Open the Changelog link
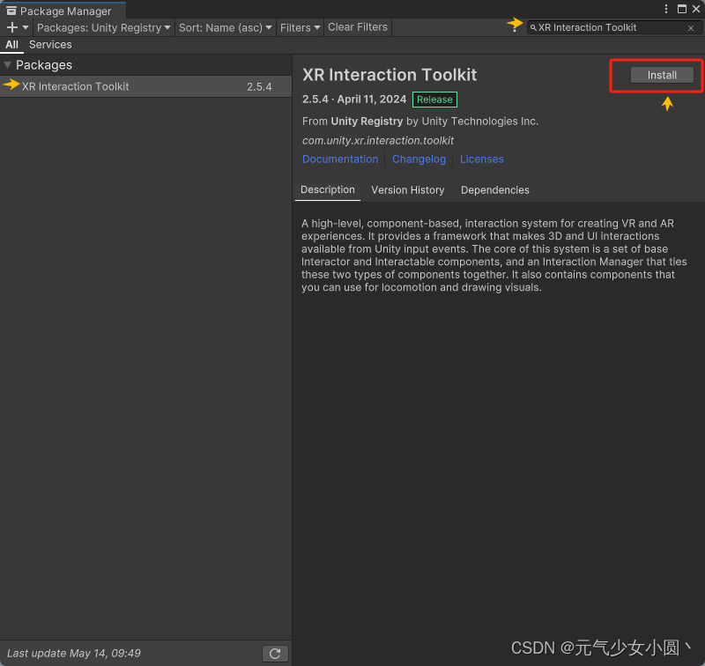 click(419, 159)
